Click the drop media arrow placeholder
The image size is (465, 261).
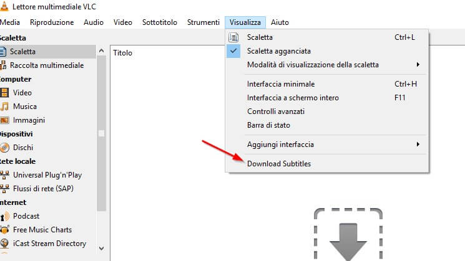(x=348, y=234)
